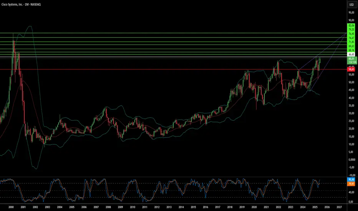Select the 74,47 price level label

point(351,38)
